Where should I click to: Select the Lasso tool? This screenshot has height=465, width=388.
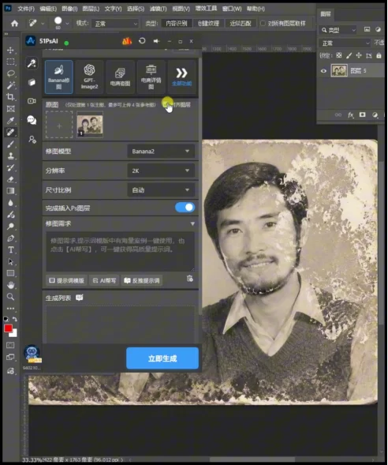tap(10, 73)
